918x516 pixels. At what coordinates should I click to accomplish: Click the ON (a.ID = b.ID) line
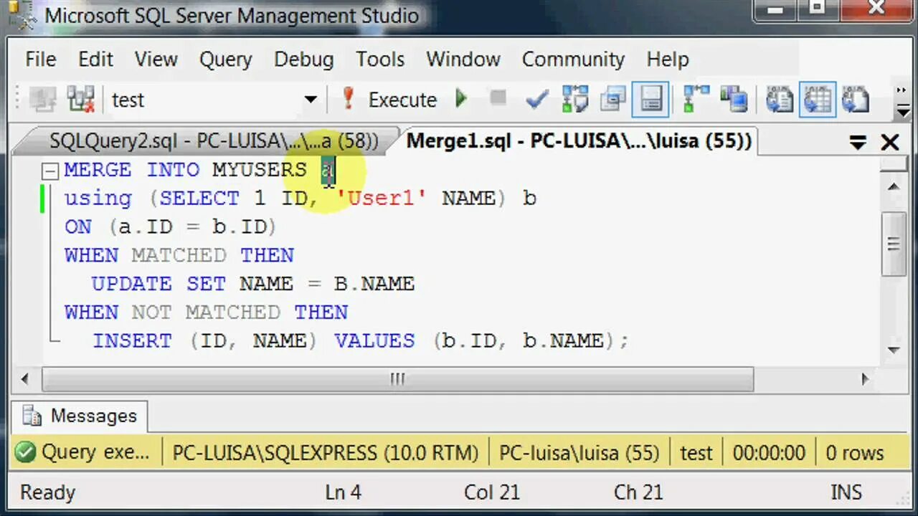point(171,226)
